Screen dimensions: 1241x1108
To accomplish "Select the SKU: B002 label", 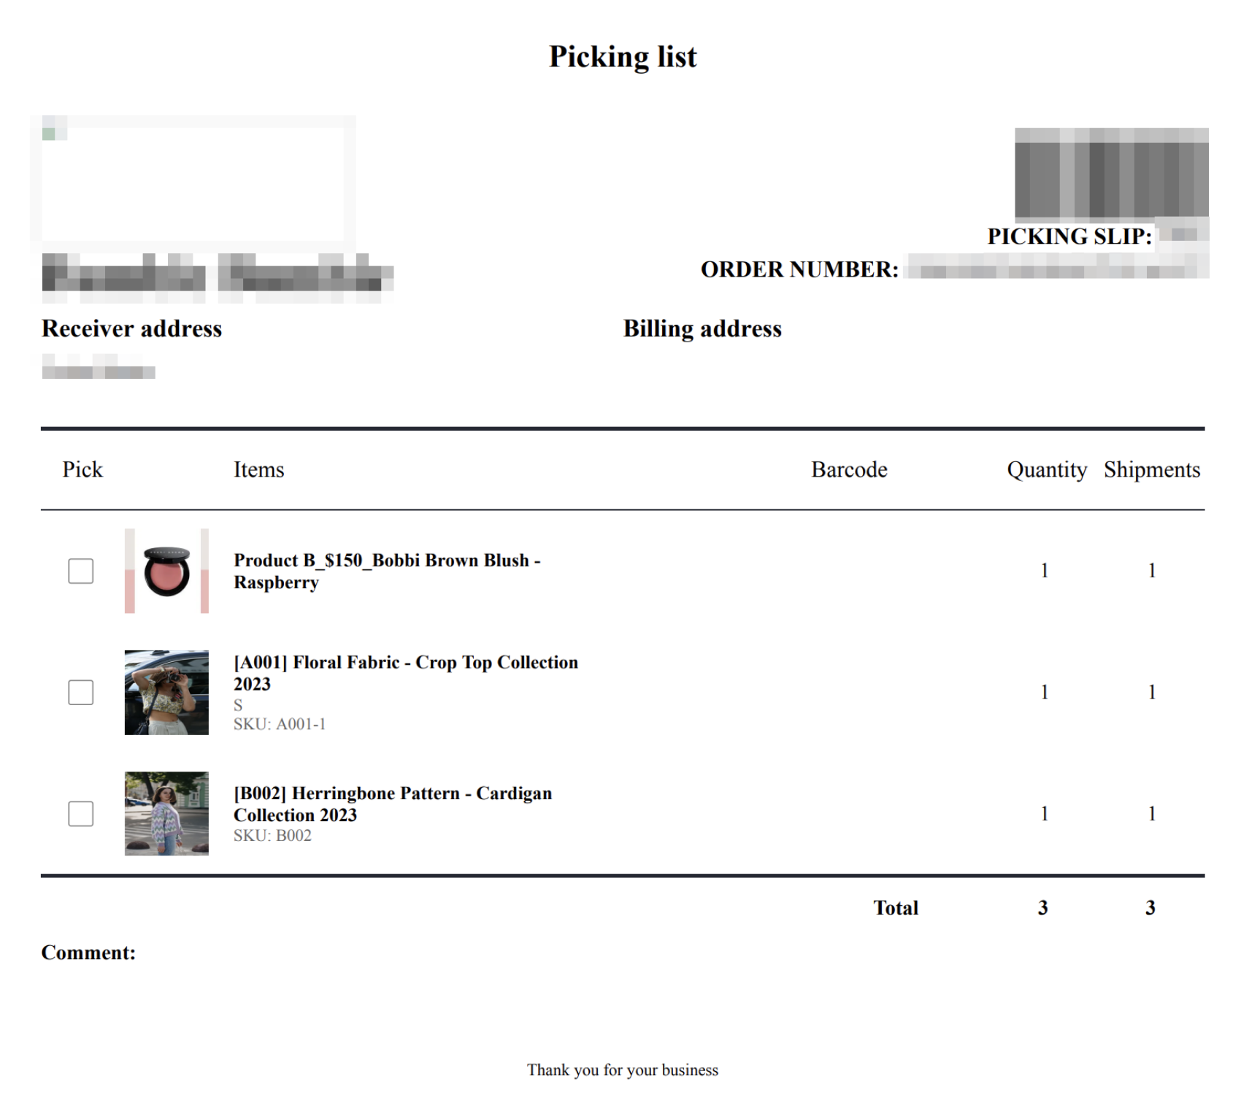I will 272,836.
